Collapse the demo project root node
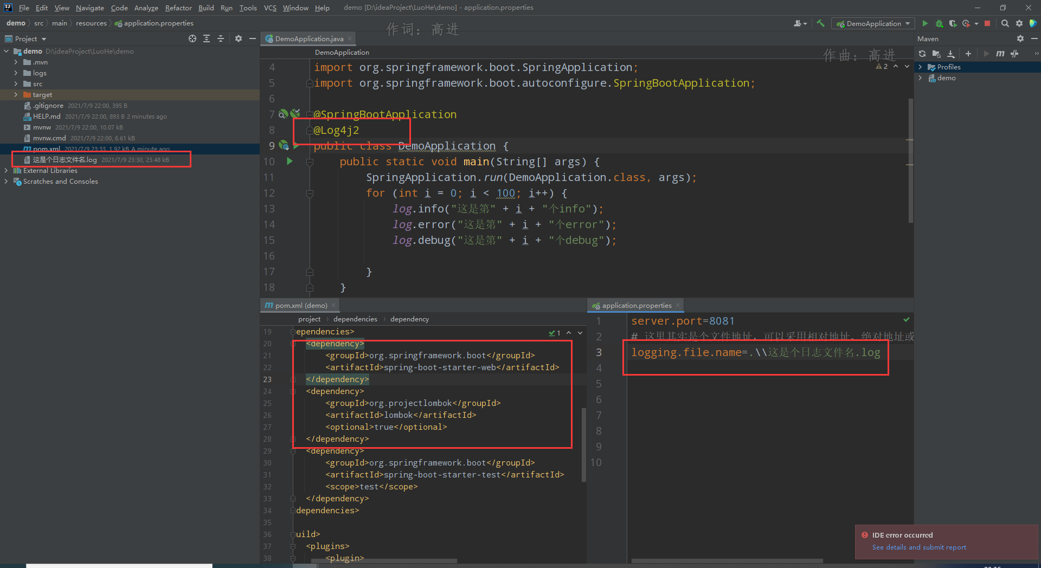1041x568 pixels. [7, 51]
